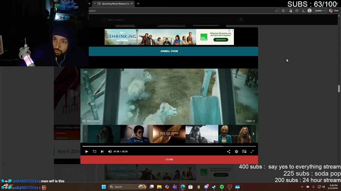Open the AdChoices icon on the top ad
Image resolution: width=341 pixels, height=191 pixels.
tap(229, 31)
